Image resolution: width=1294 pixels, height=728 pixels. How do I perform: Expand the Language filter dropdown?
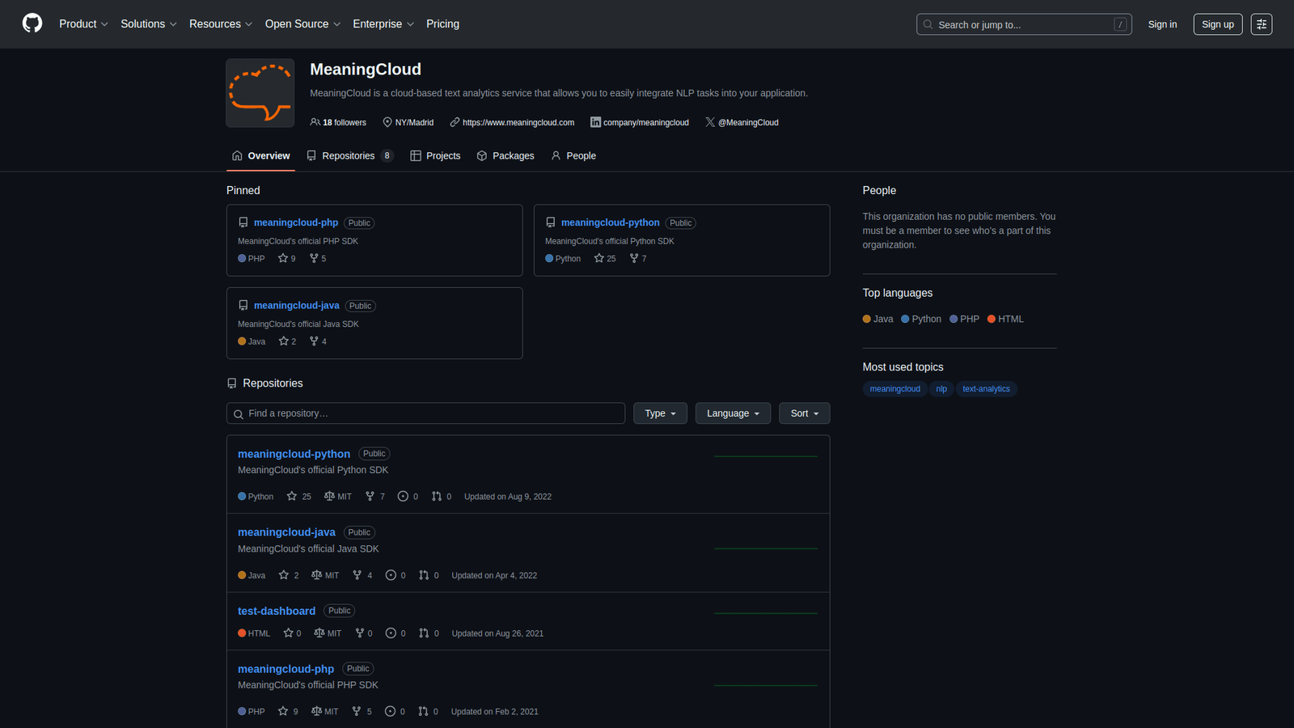tap(733, 413)
